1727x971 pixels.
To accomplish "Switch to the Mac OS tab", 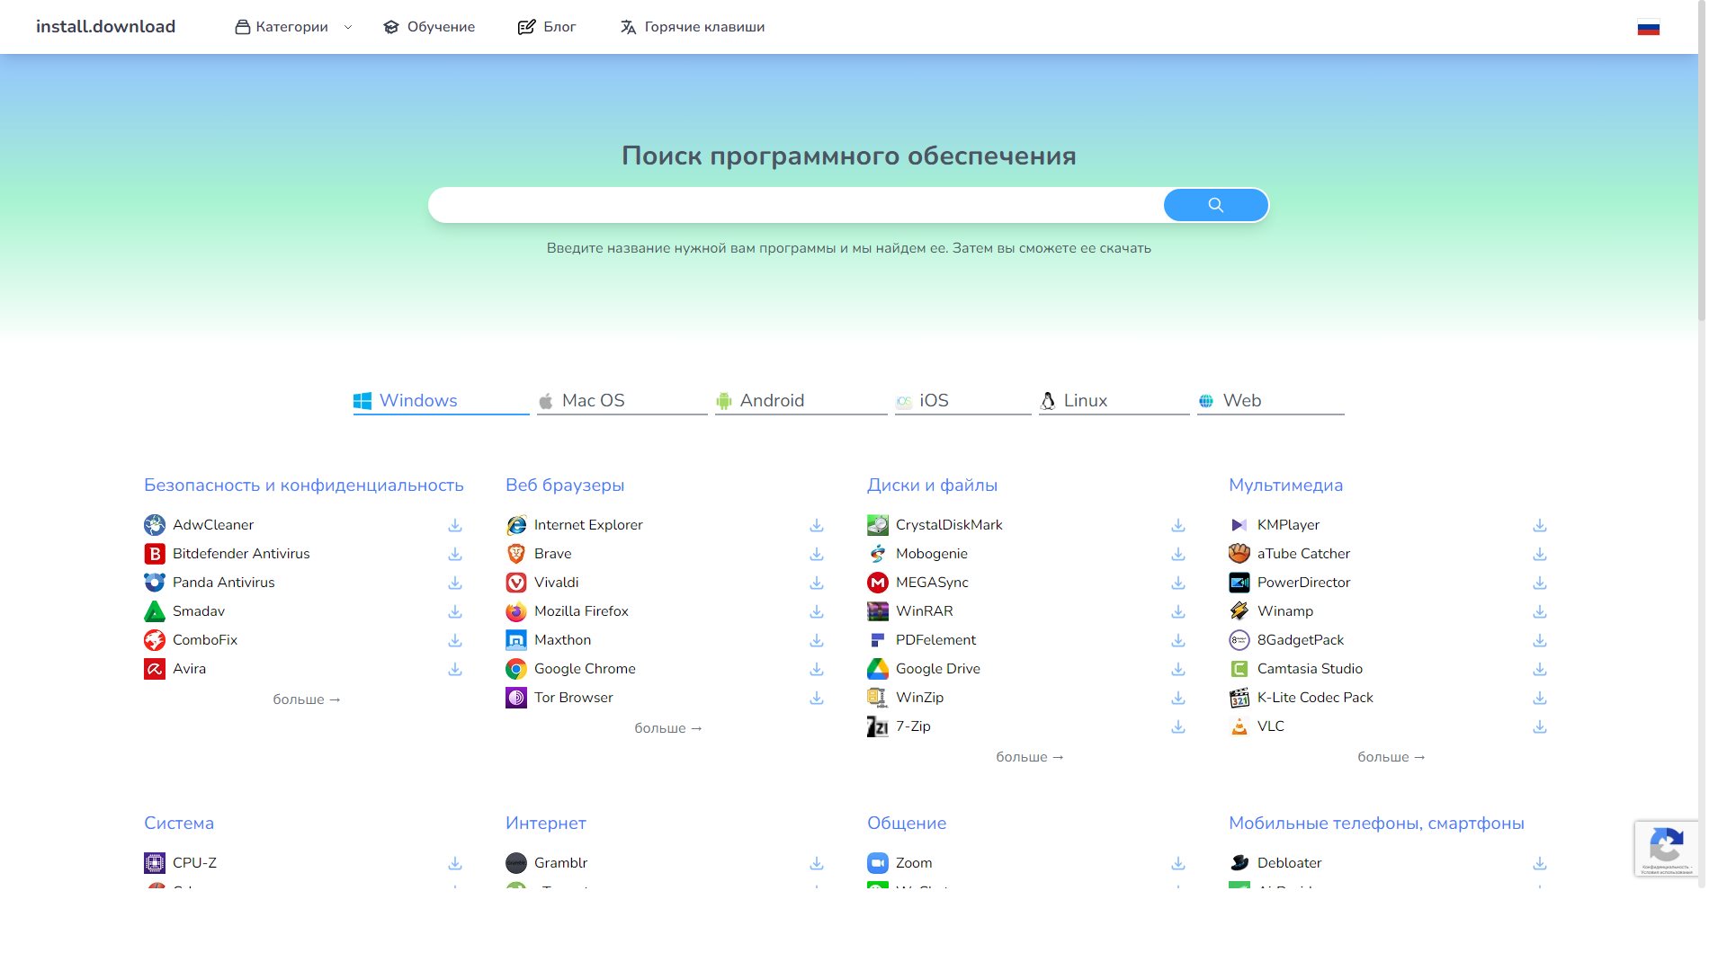I will click(x=593, y=401).
